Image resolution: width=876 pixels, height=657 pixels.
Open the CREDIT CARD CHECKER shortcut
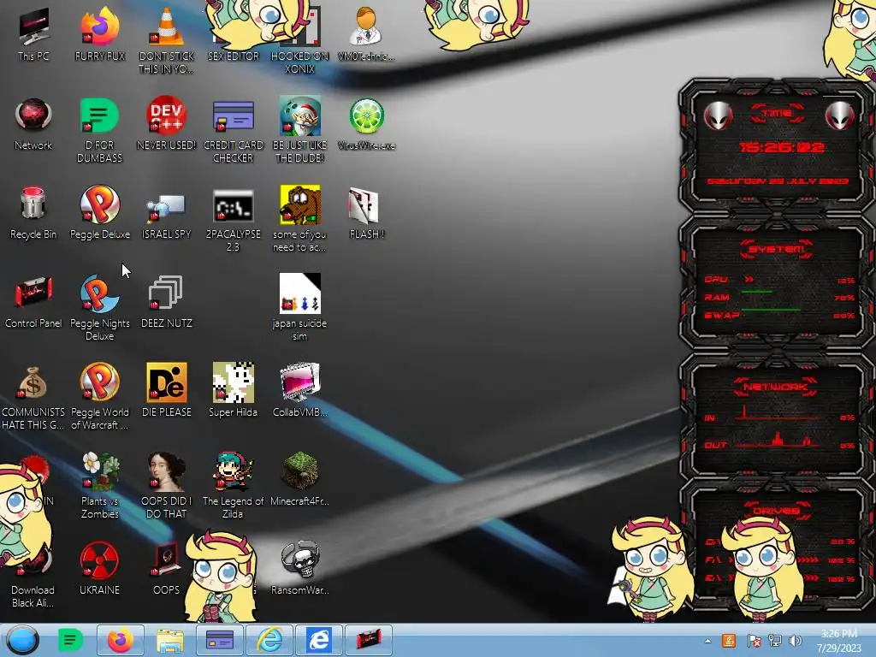233,130
